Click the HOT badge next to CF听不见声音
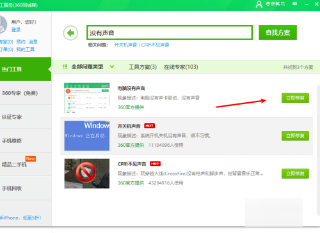This screenshot has height=233, width=320. point(155,163)
